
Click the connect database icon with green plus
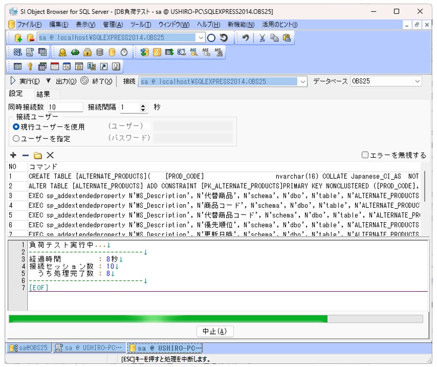[x=18, y=38]
